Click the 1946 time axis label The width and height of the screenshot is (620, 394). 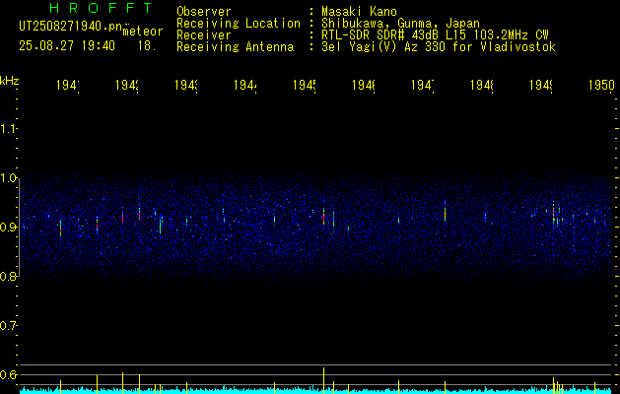[x=364, y=86]
